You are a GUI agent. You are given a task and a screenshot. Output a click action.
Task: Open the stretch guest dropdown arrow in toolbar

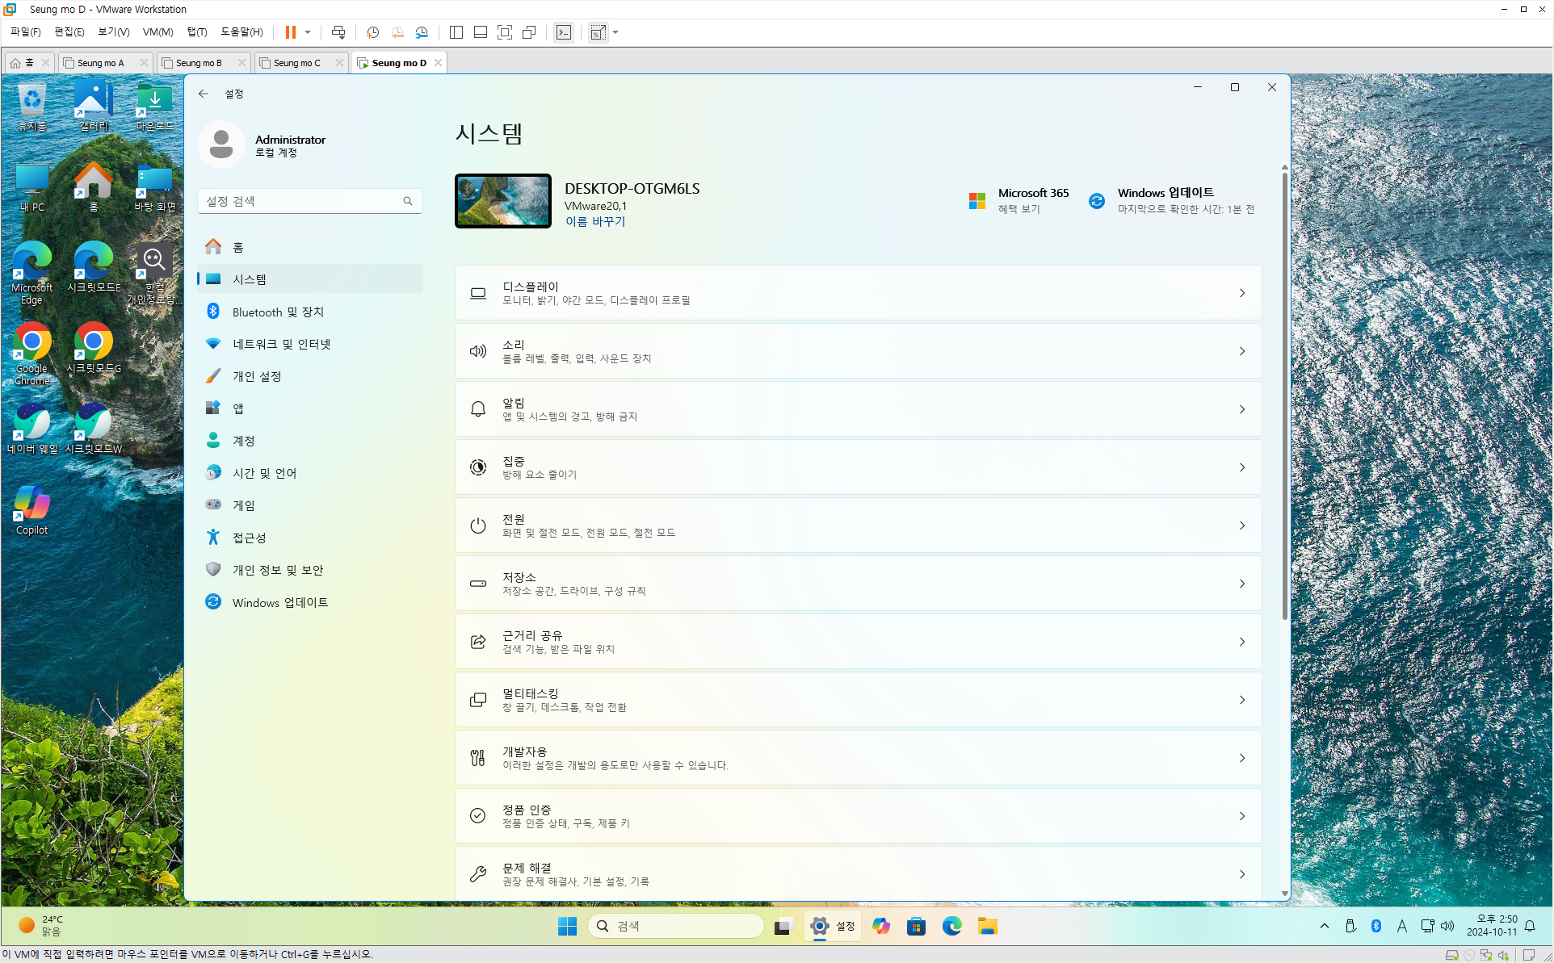(615, 32)
